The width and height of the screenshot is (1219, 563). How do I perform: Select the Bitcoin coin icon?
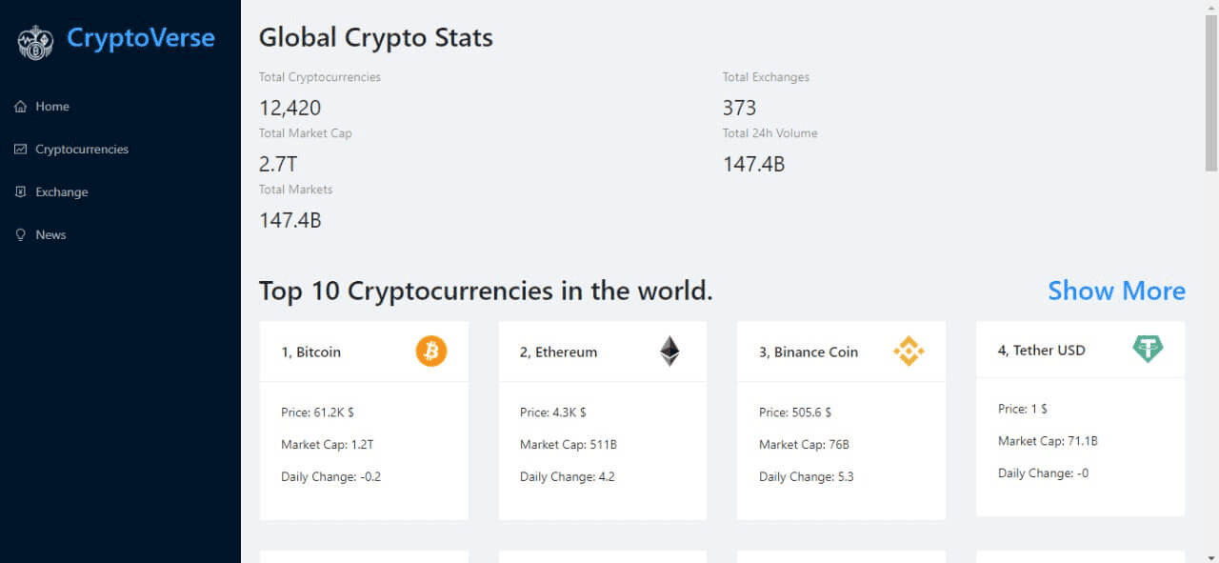coord(430,352)
